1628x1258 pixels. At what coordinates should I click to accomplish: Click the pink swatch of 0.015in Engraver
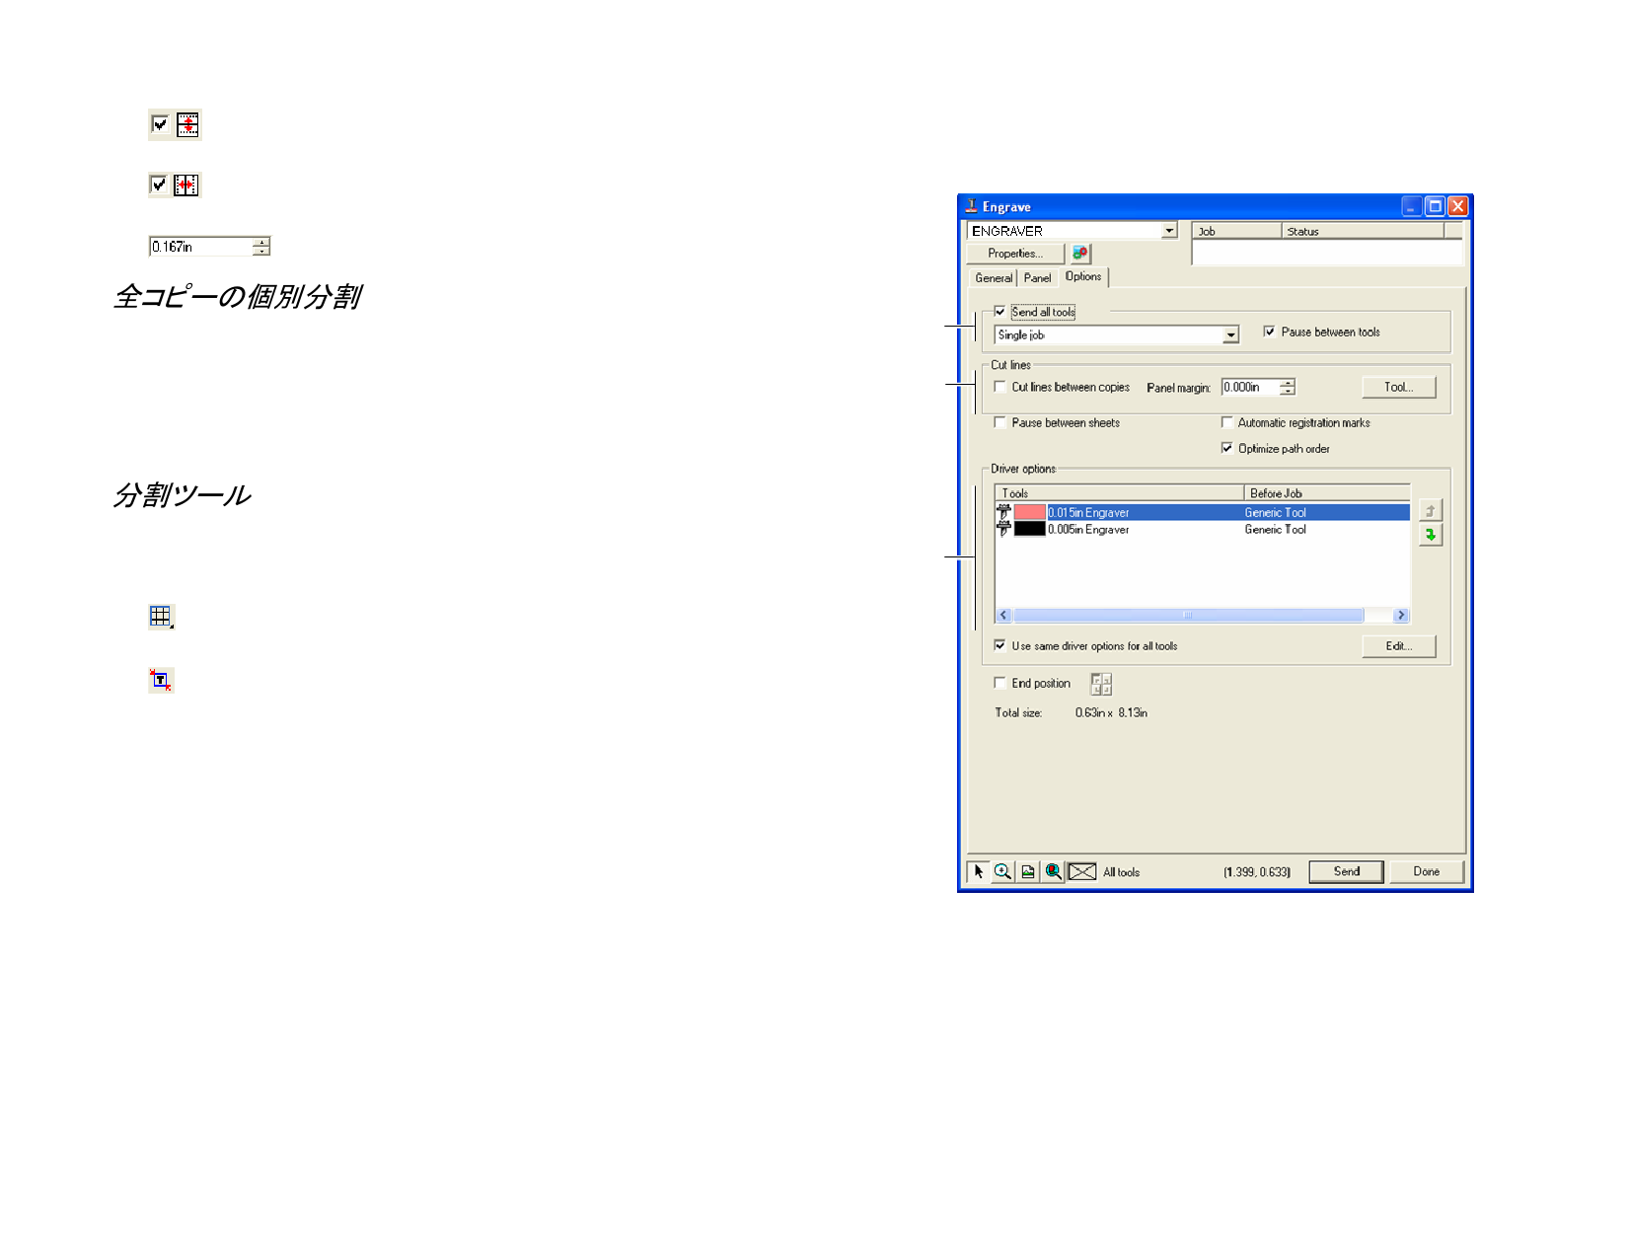click(x=1030, y=513)
